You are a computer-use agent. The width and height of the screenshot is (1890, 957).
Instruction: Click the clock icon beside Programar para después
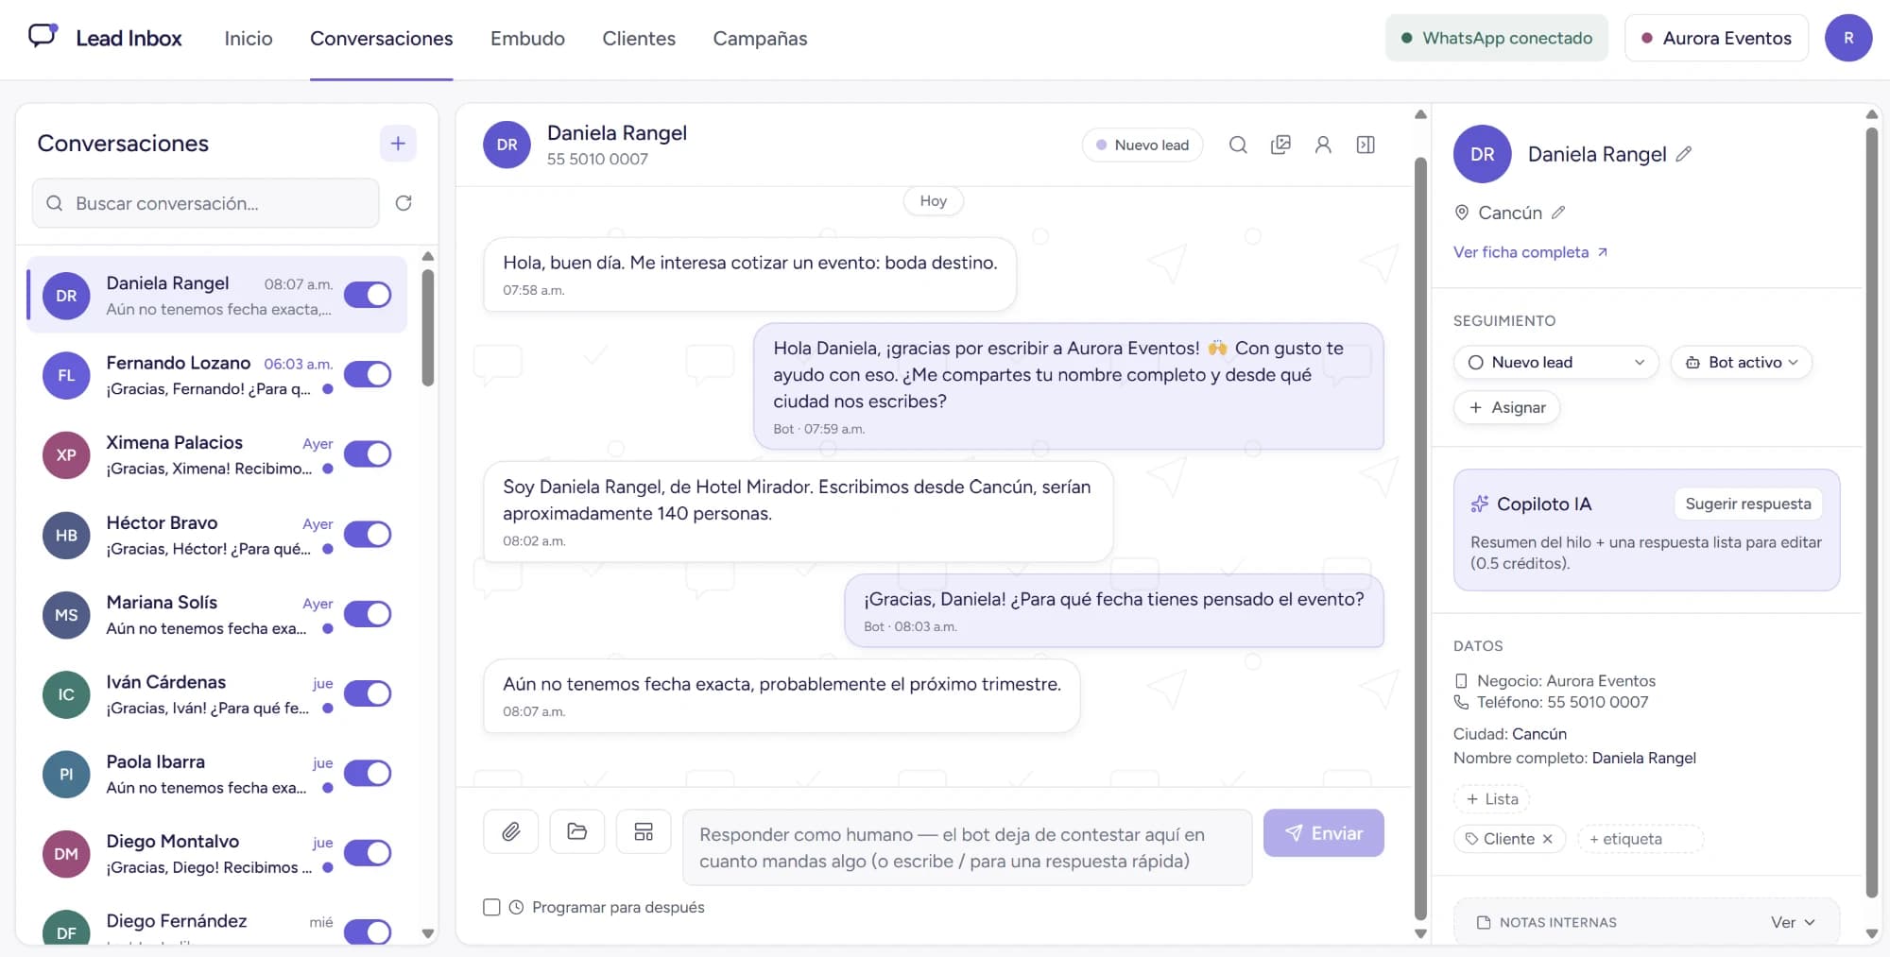point(516,907)
